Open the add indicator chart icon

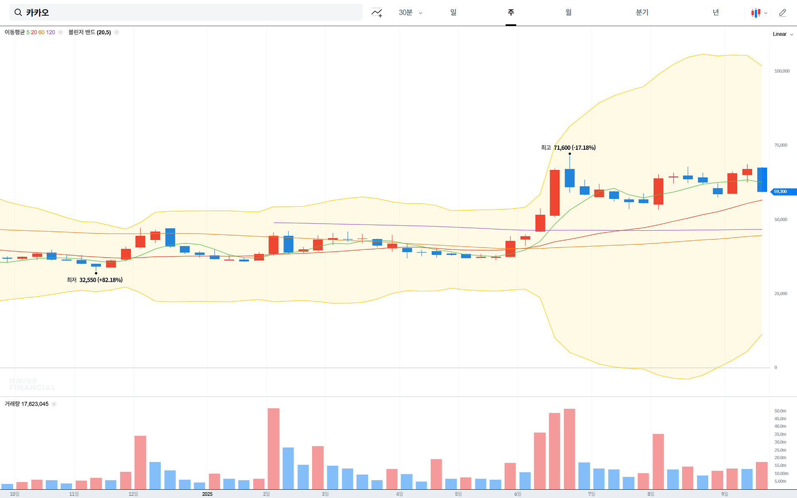click(x=376, y=13)
